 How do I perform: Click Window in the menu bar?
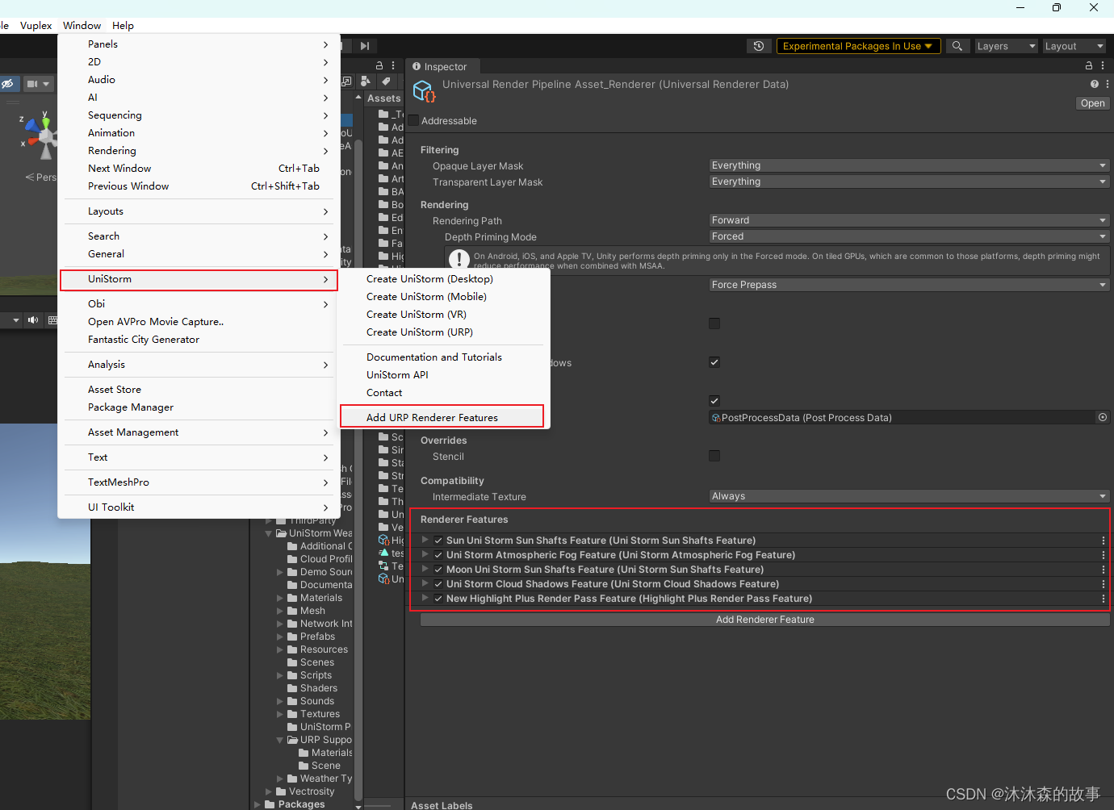(x=82, y=25)
